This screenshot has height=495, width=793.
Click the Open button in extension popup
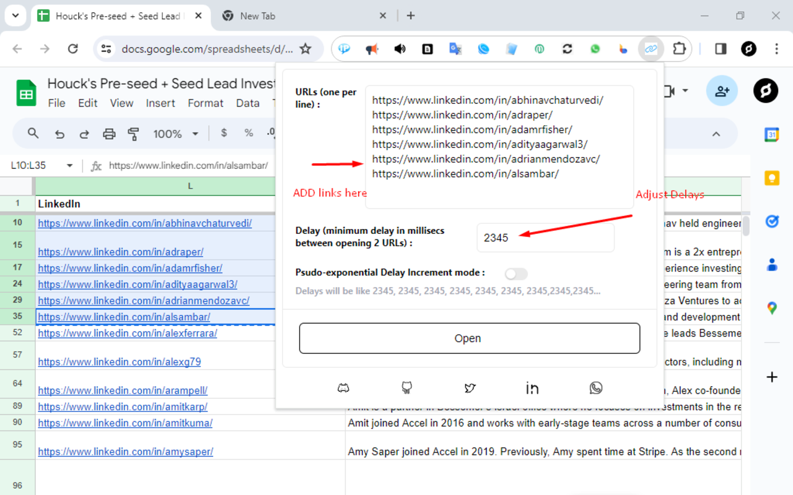[470, 338]
